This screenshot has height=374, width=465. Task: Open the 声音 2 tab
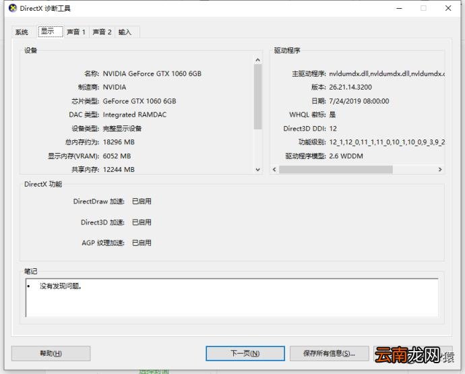102,32
